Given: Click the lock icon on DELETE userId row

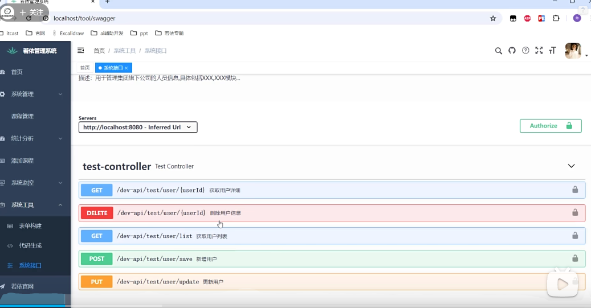Looking at the screenshot, I should [x=575, y=213].
